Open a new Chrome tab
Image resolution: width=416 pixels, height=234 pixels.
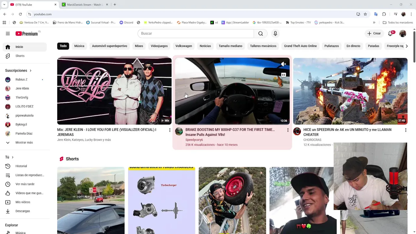(115, 5)
